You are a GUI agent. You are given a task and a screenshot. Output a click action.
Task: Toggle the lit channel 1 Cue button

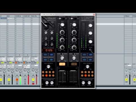pos(62,64)
